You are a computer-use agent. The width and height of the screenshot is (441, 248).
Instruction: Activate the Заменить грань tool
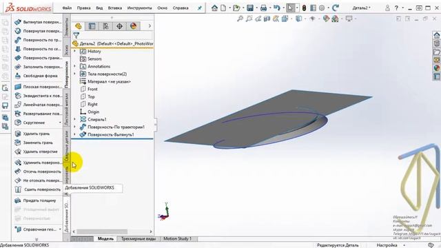[x=34, y=143]
